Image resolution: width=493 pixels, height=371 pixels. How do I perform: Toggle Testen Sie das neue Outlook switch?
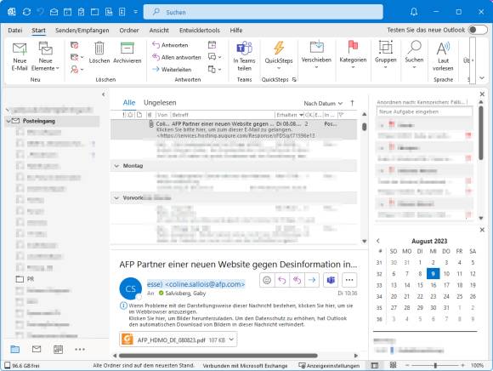click(478, 30)
